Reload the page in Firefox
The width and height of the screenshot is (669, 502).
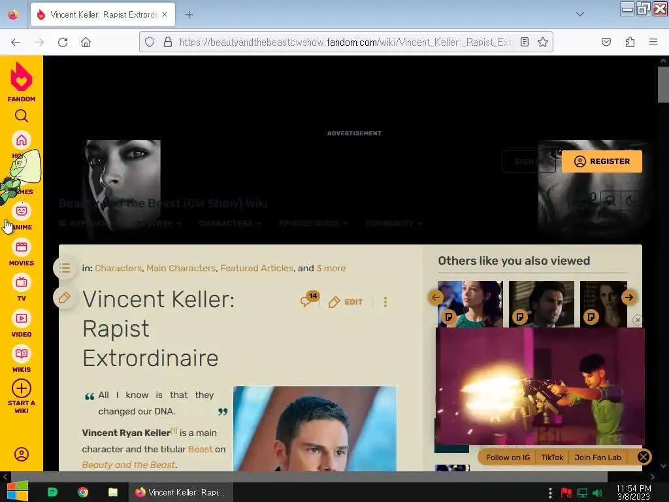(x=63, y=42)
